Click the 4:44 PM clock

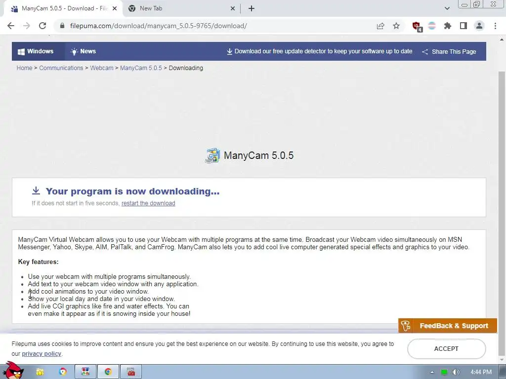(x=481, y=372)
